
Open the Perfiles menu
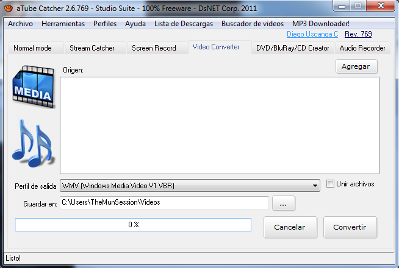pyautogui.click(x=105, y=24)
